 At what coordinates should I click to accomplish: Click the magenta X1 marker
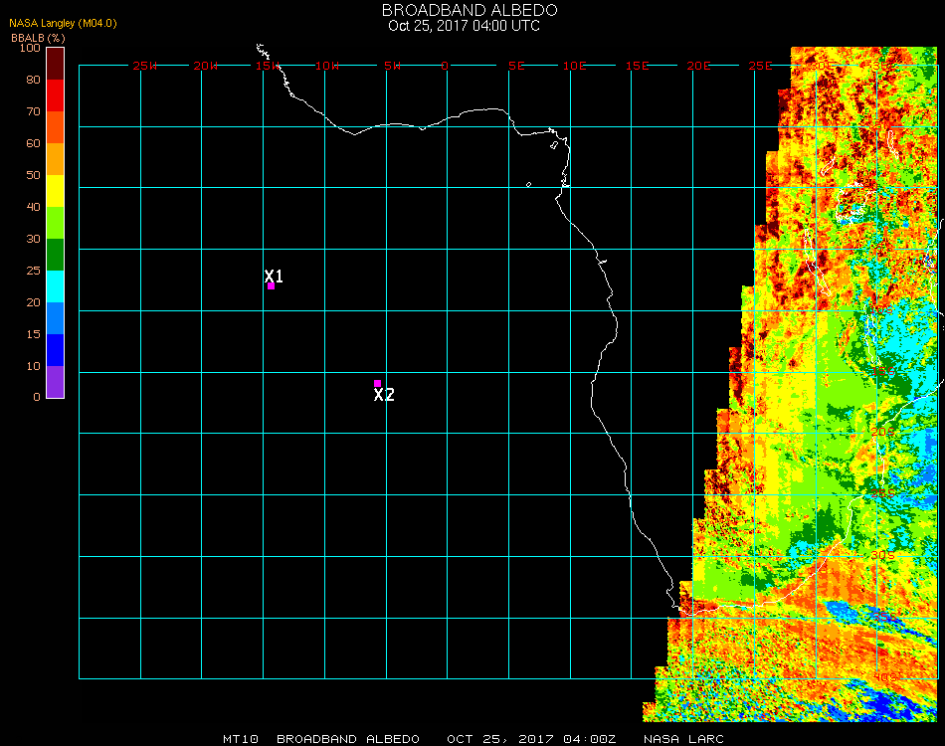[x=271, y=285]
